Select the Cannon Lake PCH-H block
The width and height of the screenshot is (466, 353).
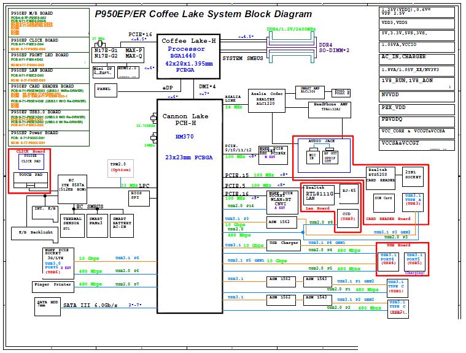coord(190,206)
